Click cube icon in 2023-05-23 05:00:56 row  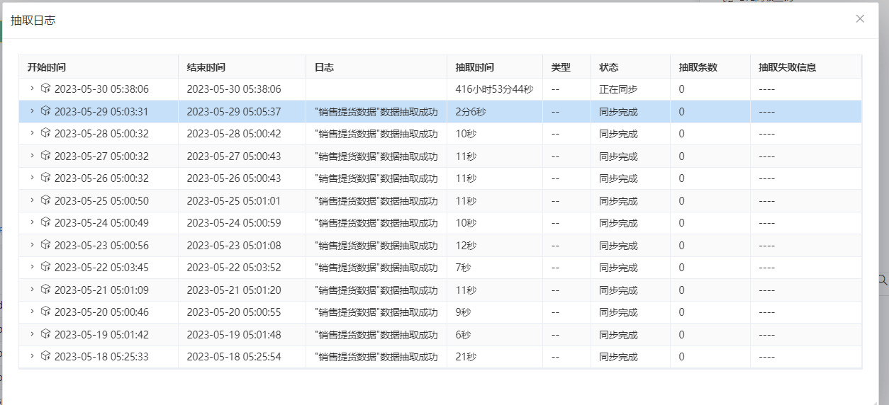[x=45, y=245]
